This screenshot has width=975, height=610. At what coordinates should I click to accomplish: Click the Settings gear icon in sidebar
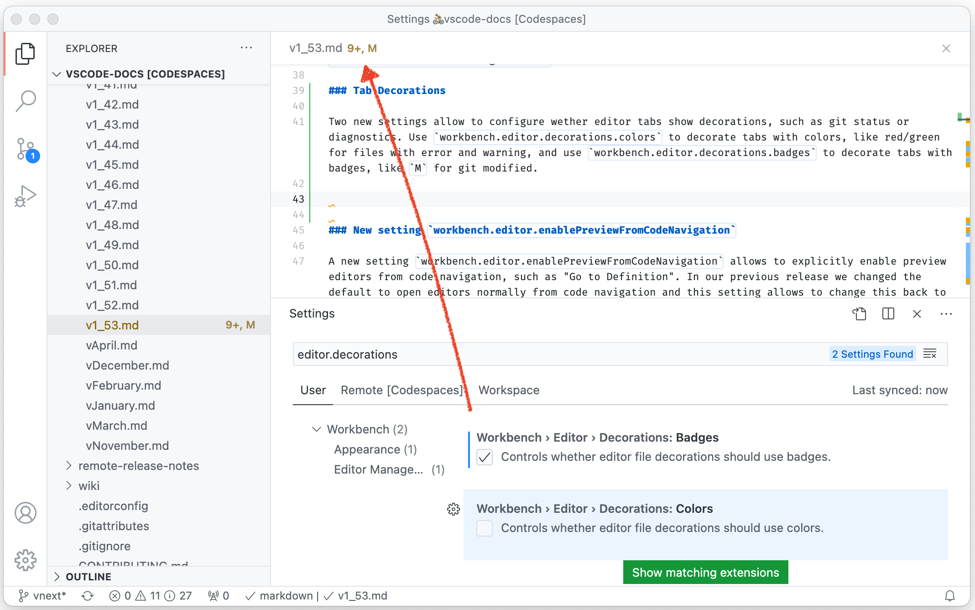[25, 561]
